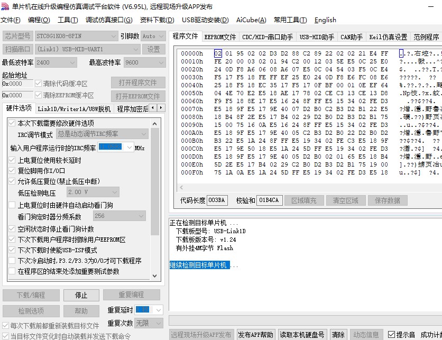The width and height of the screenshot is (442, 340).
Task: Open AiCube(A) menu
Action: (251, 20)
